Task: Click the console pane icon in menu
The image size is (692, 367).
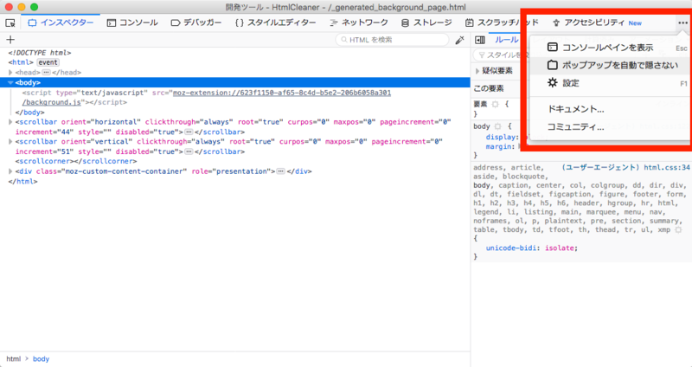Action: 553,48
